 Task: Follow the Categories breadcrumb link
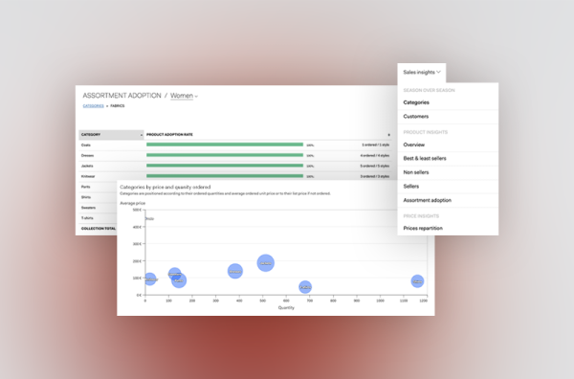coord(94,106)
